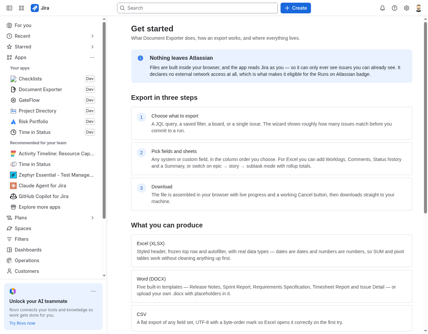Open the help question mark icon
Image resolution: width=428 pixels, height=334 pixels.
[395, 8]
